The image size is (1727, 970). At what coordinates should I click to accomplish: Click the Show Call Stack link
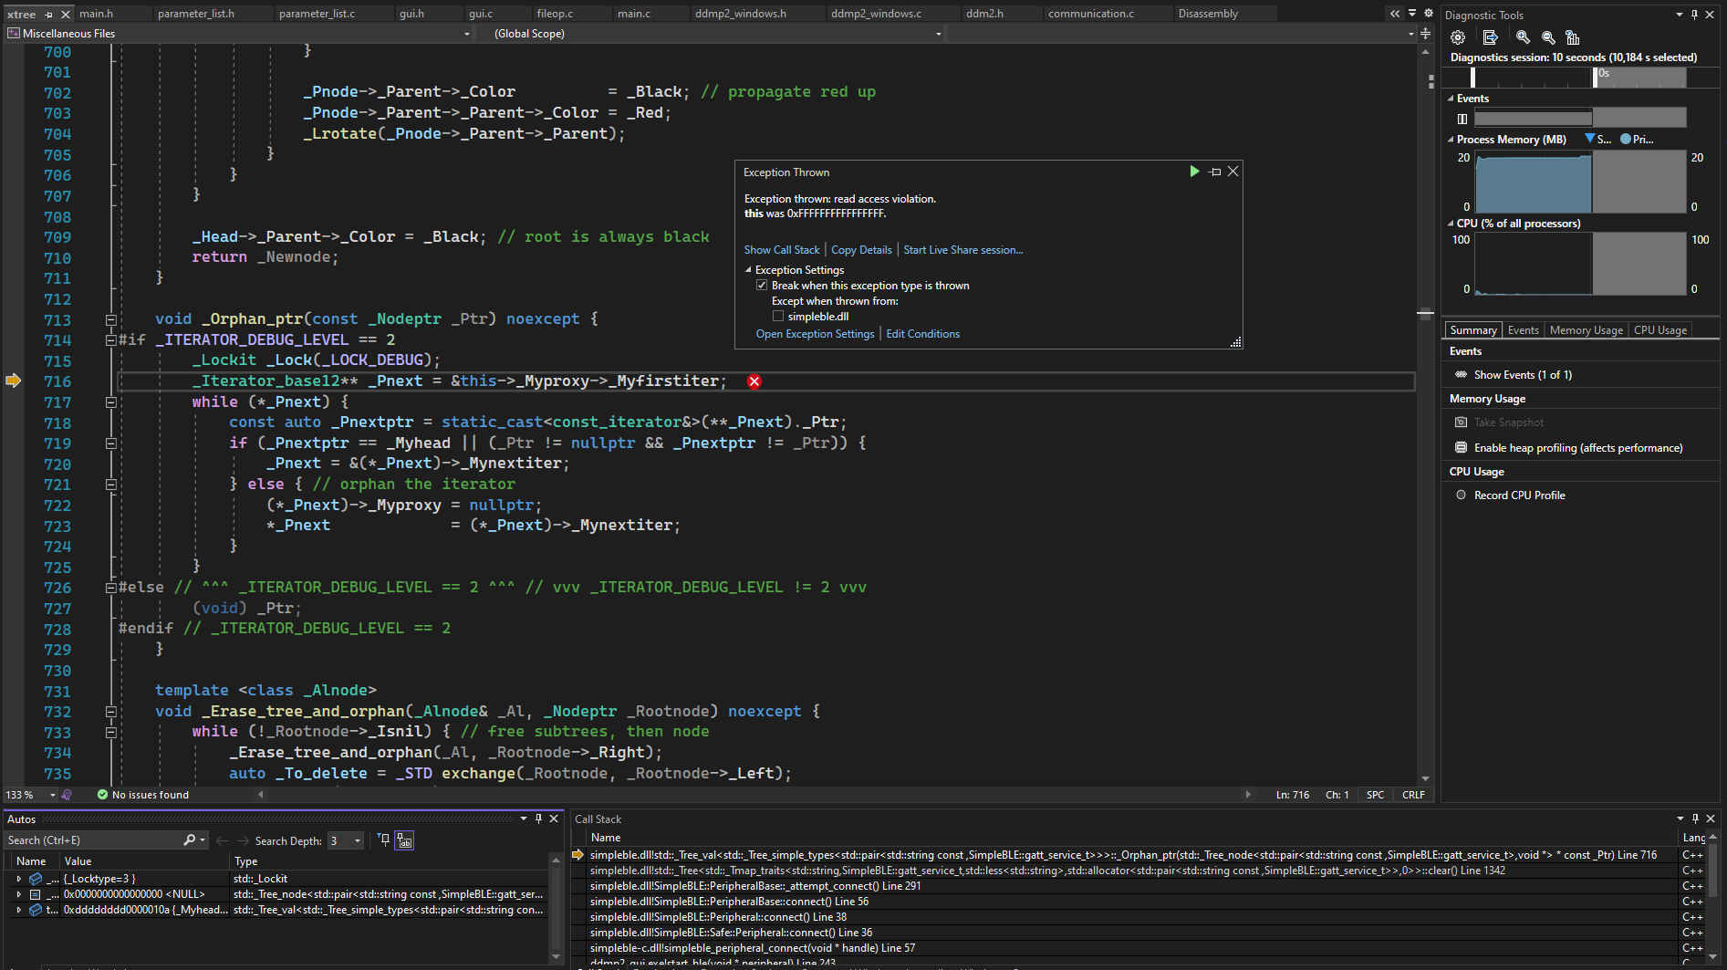point(781,249)
